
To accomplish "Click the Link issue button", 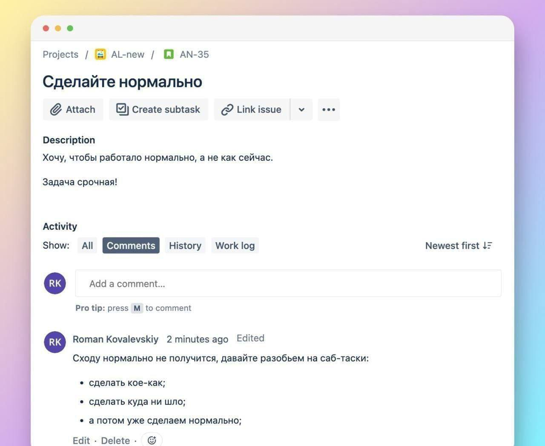I will pyautogui.click(x=252, y=109).
